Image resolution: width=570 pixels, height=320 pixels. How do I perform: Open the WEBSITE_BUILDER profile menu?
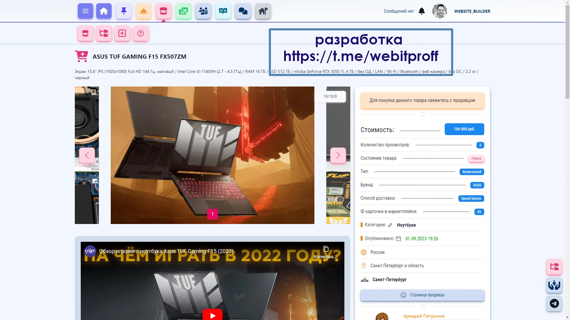pos(472,11)
